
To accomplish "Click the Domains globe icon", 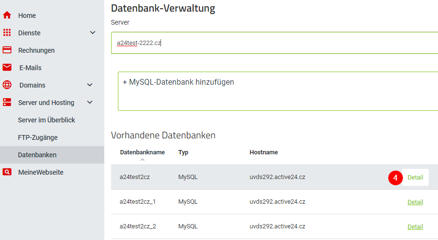I will pos(7,85).
